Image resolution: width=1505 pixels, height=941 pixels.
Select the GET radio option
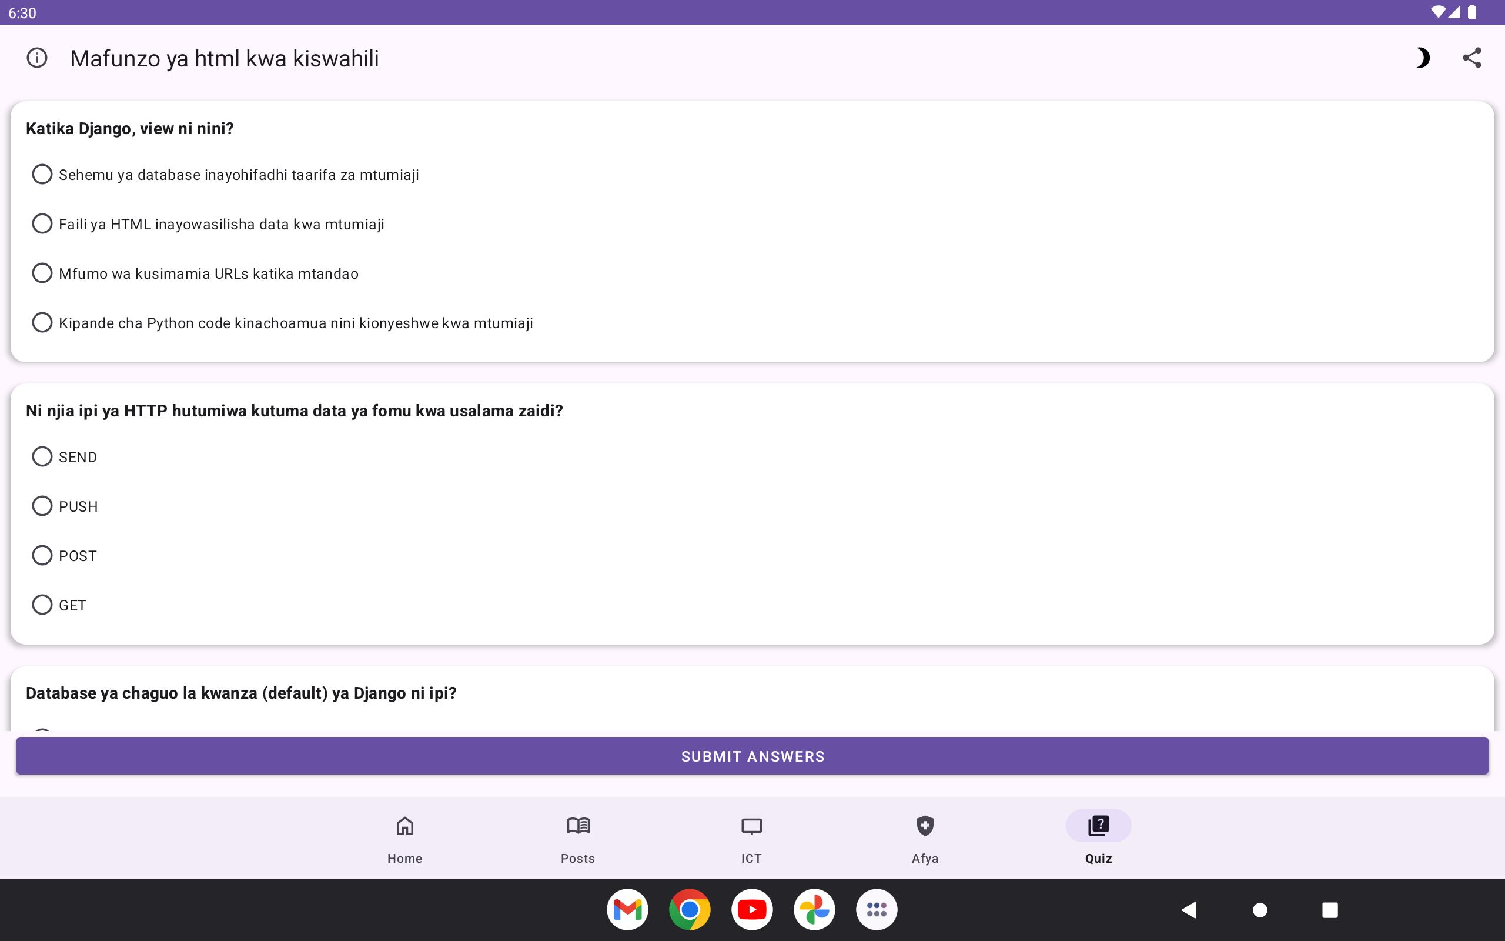[59, 605]
